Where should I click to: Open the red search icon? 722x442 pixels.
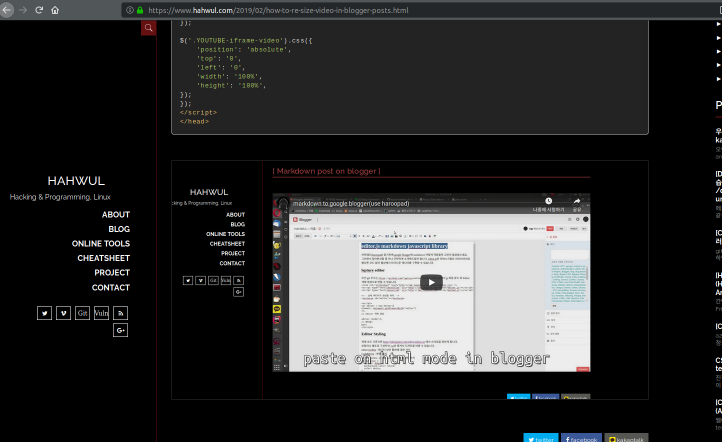[148, 28]
